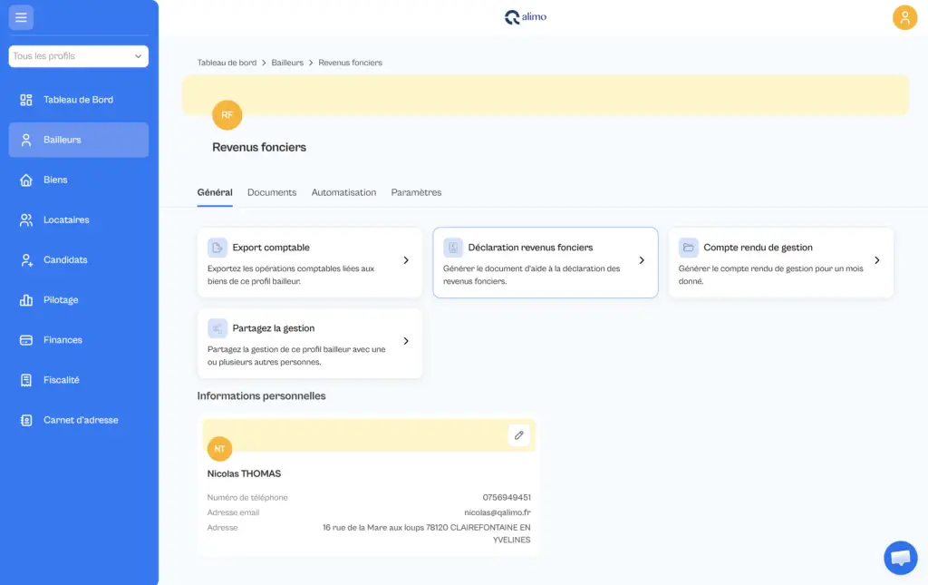Open the chat support bubble
Image resolution: width=928 pixels, height=585 pixels.
[900, 557]
